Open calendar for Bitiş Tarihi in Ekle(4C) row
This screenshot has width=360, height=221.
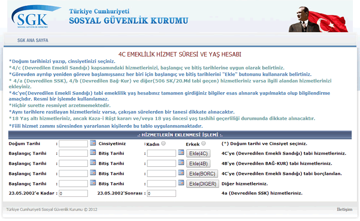(181, 152)
